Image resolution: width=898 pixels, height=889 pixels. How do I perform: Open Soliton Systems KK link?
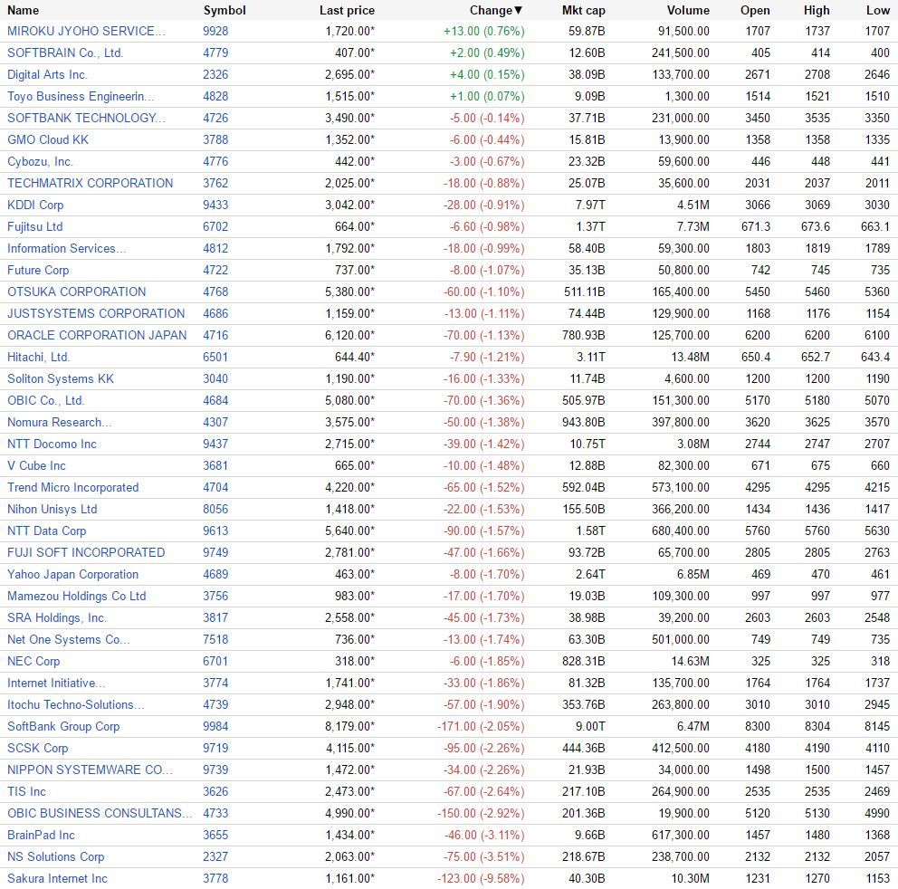pos(61,379)
